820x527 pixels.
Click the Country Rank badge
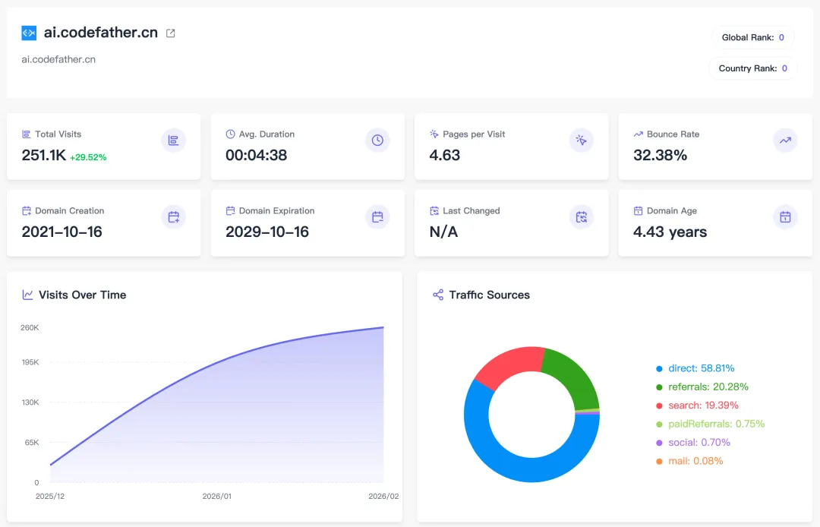(752, 68)
